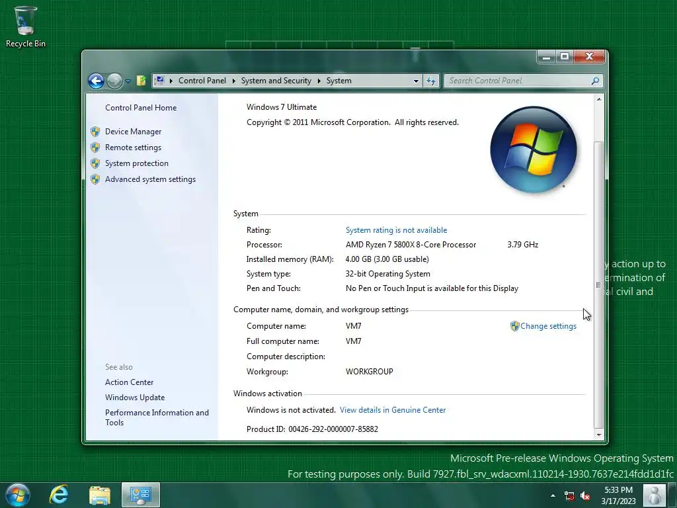Select the System breadcrumb
Viewport: 677px width, 508px height.
click(339, 81)
